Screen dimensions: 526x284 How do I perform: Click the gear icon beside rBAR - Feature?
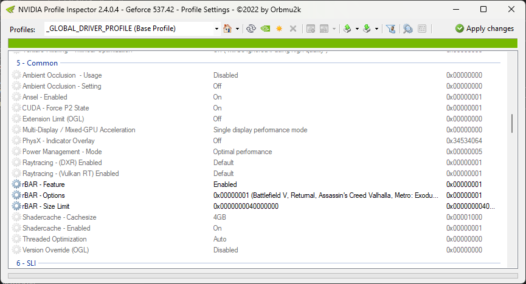coord(16,184)
